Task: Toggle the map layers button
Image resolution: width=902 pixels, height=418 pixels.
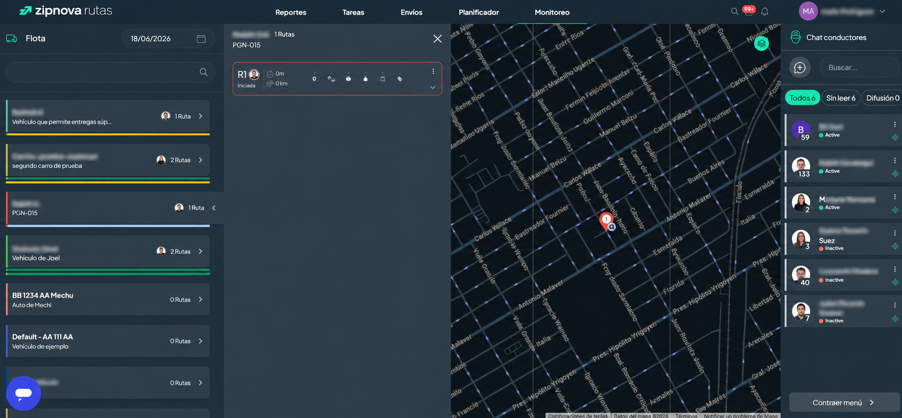Action: 761,44
